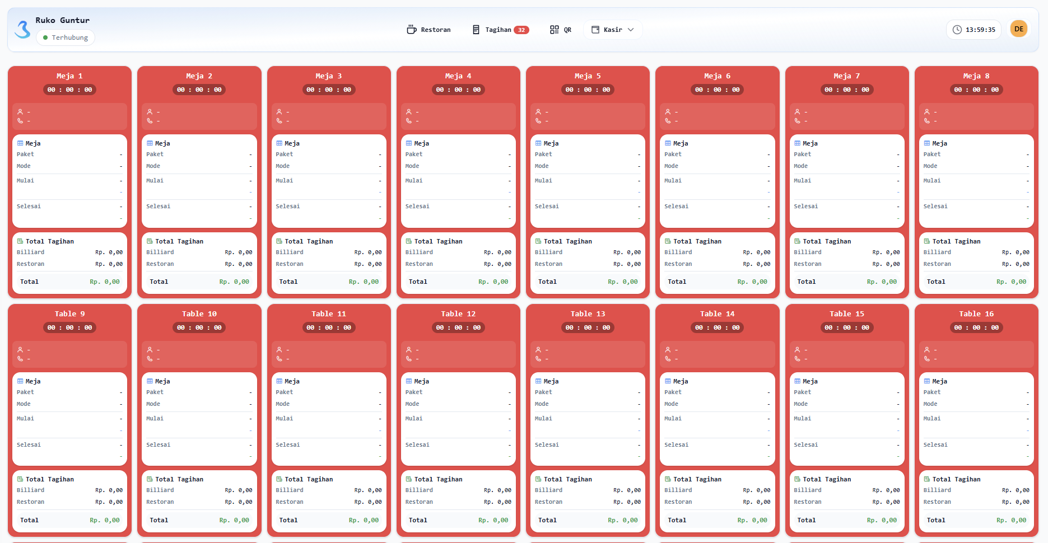Click the timer on Table 12
The image size is (1048, 543).
tap(458, 327)
